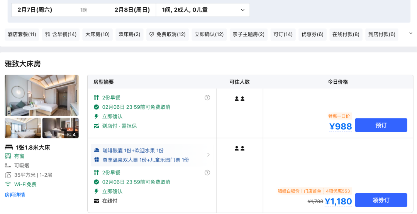Click the service bell icon beside 咖啡胶囊

[x=97, y=150]
